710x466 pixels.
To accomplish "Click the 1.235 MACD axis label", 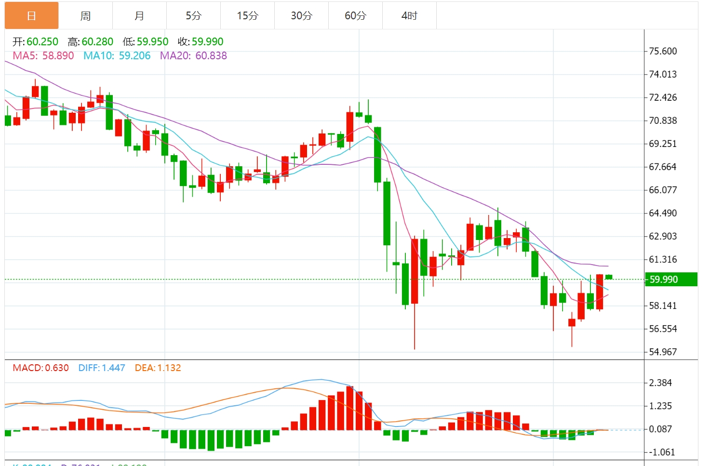I will [x=660, y=406].
